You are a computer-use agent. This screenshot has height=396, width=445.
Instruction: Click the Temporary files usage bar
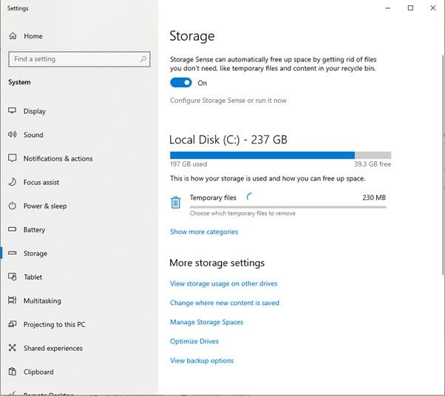tap(288, 207)
